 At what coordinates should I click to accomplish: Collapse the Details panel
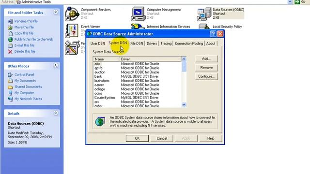[56, 113]
